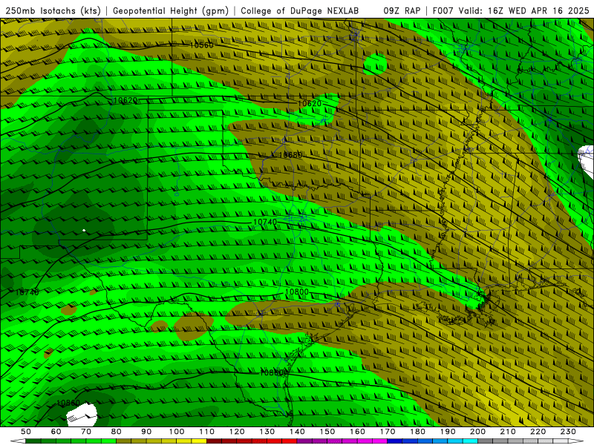Click the 120 value on the color scale

(237, 432)
